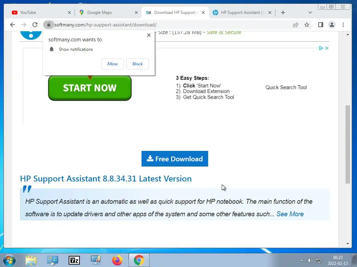357x267 pixels.
Task: Click the forward navigation arrow
Action: [x=24, y=25]
